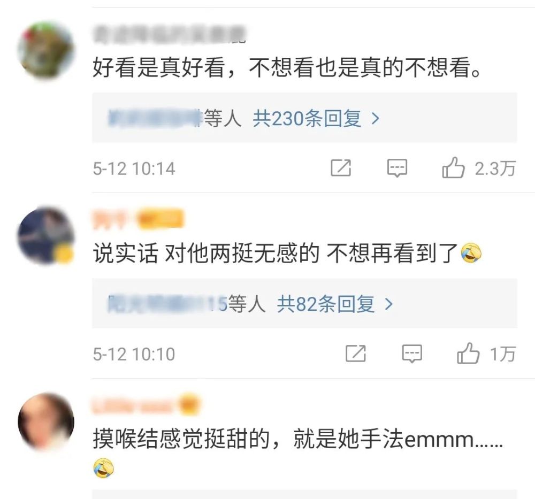Expand the 共230条回复 reply thread
The height and width of the screenshot is (499, 535).
coord(316,119)
